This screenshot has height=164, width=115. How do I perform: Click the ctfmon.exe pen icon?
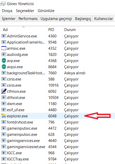[4, 91]
